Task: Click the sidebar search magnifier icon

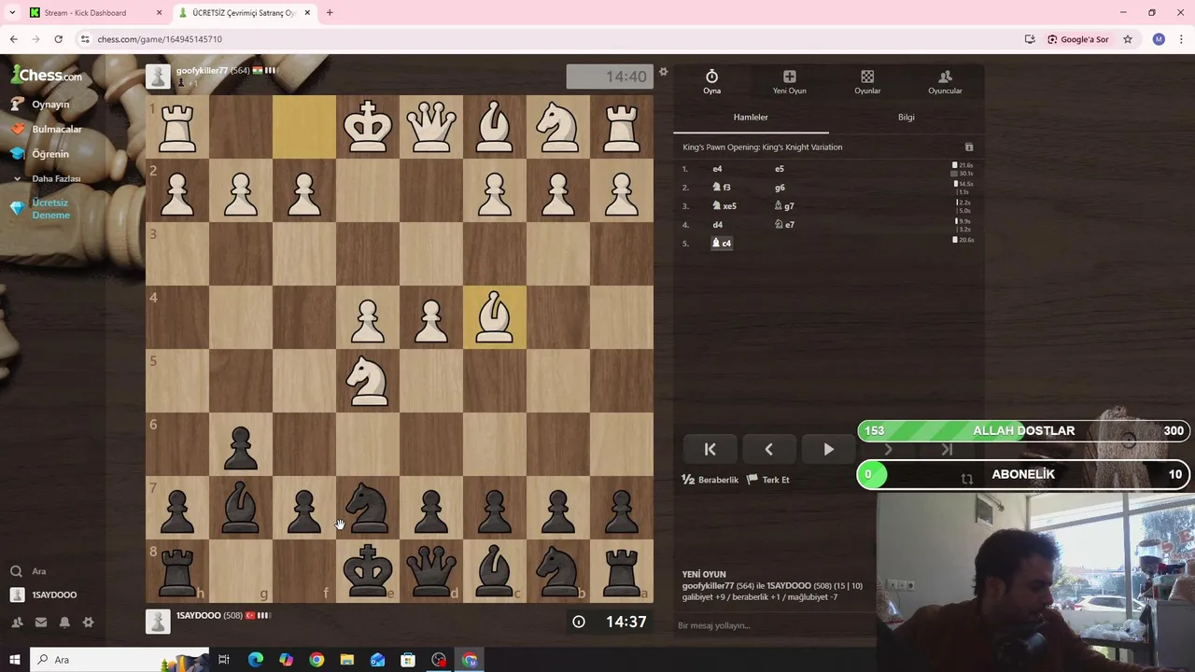Action: [x=16, y=571]
